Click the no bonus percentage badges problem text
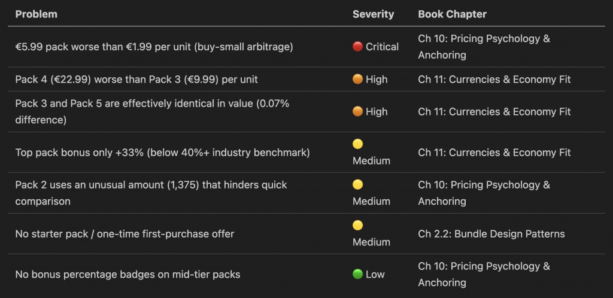The height and width of the screenshot is (298, 613). click(128, 274)
